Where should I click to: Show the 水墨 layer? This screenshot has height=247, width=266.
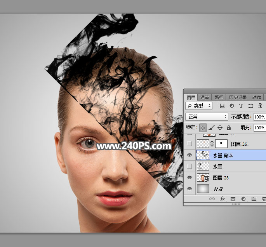[x=190, y=166]
